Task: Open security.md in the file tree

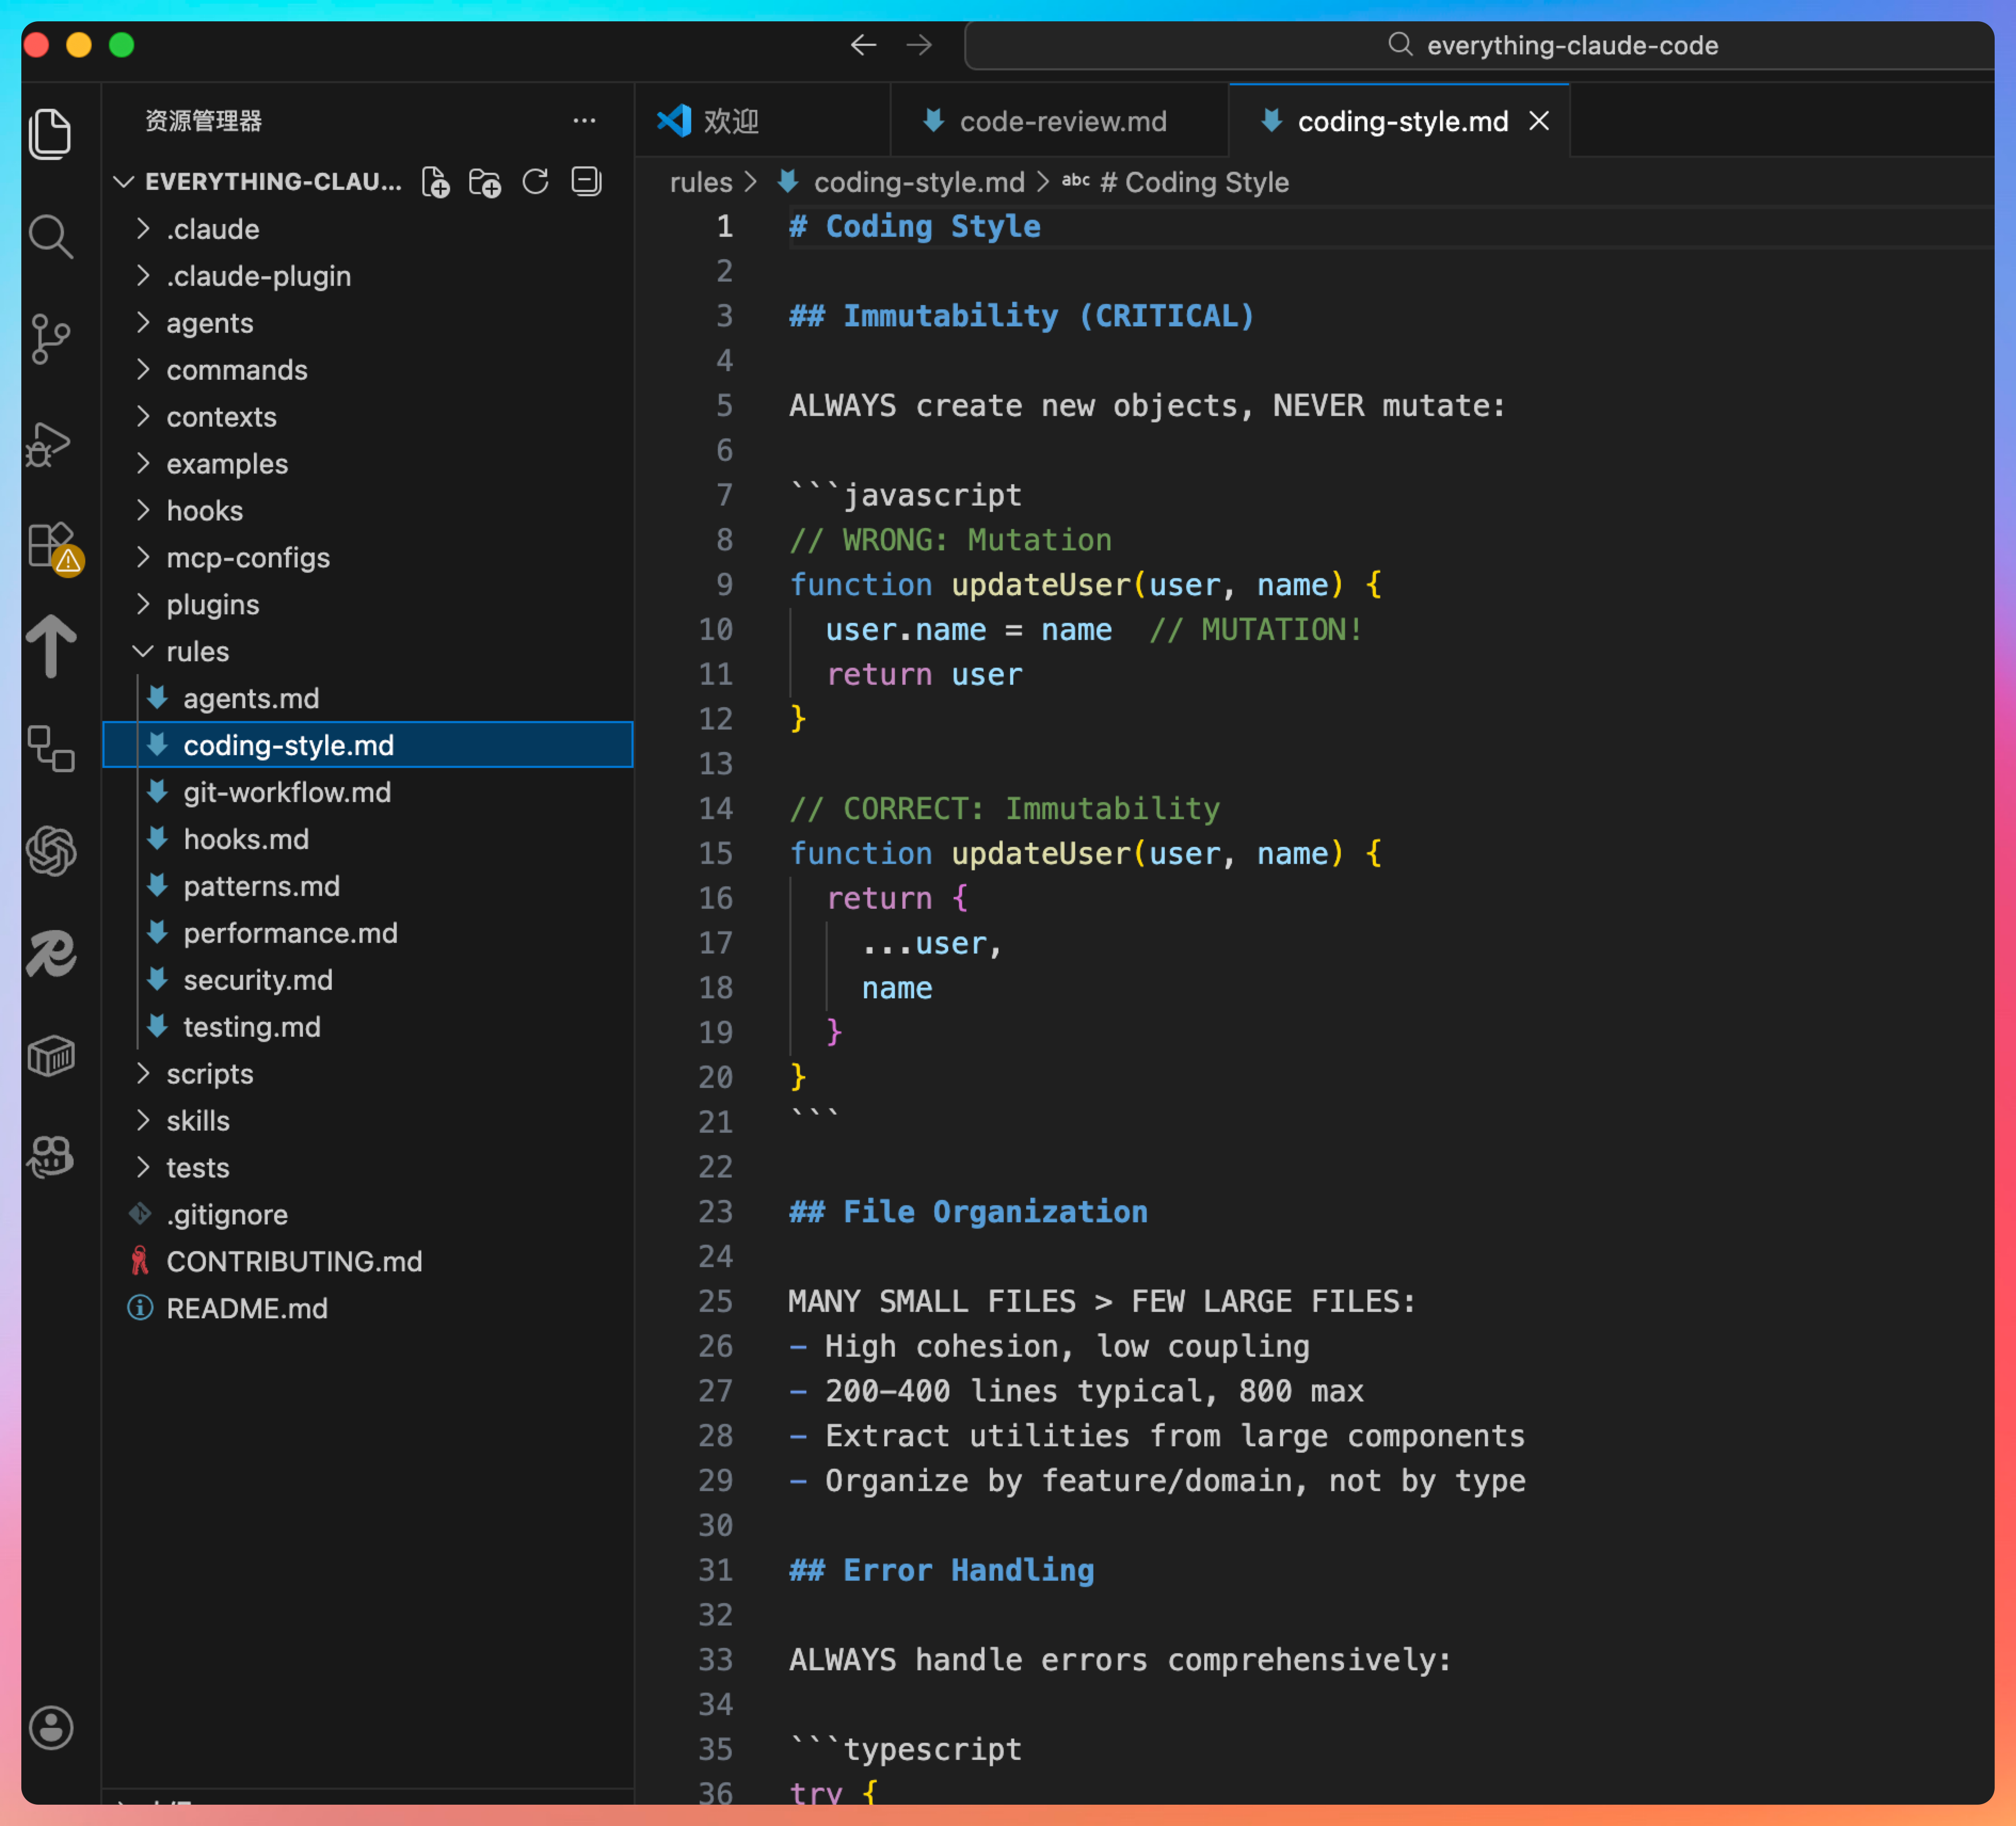Action: 257,980
